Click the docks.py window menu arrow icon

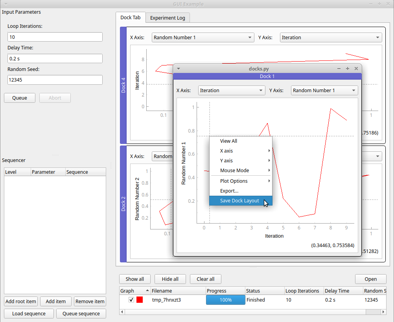point(178,69)
